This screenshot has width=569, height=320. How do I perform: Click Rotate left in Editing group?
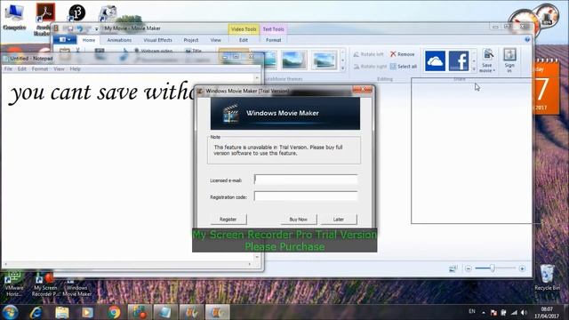coord(368,54)
